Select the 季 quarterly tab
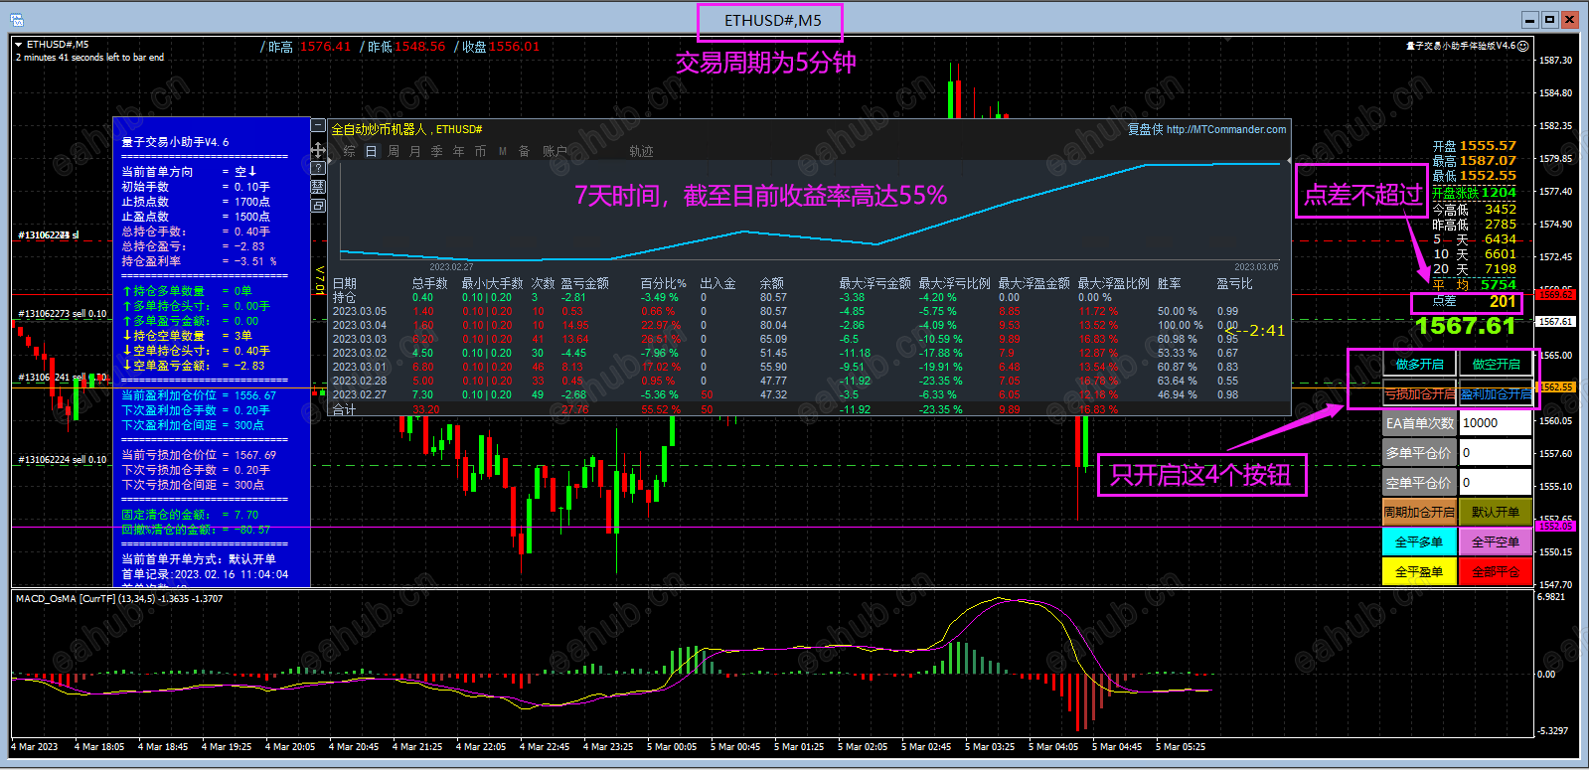Viewport: 1589px width, 770px height. pyautogui.click(x=436, y=151)
